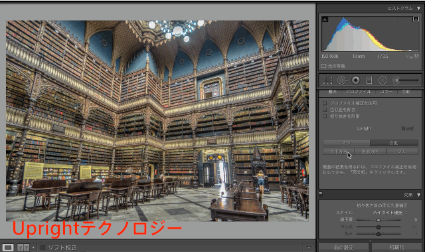Viewport: 425px width, 252px height.
Task: Switch to the プロファイル tab
Action: click(x=359, y=92)
